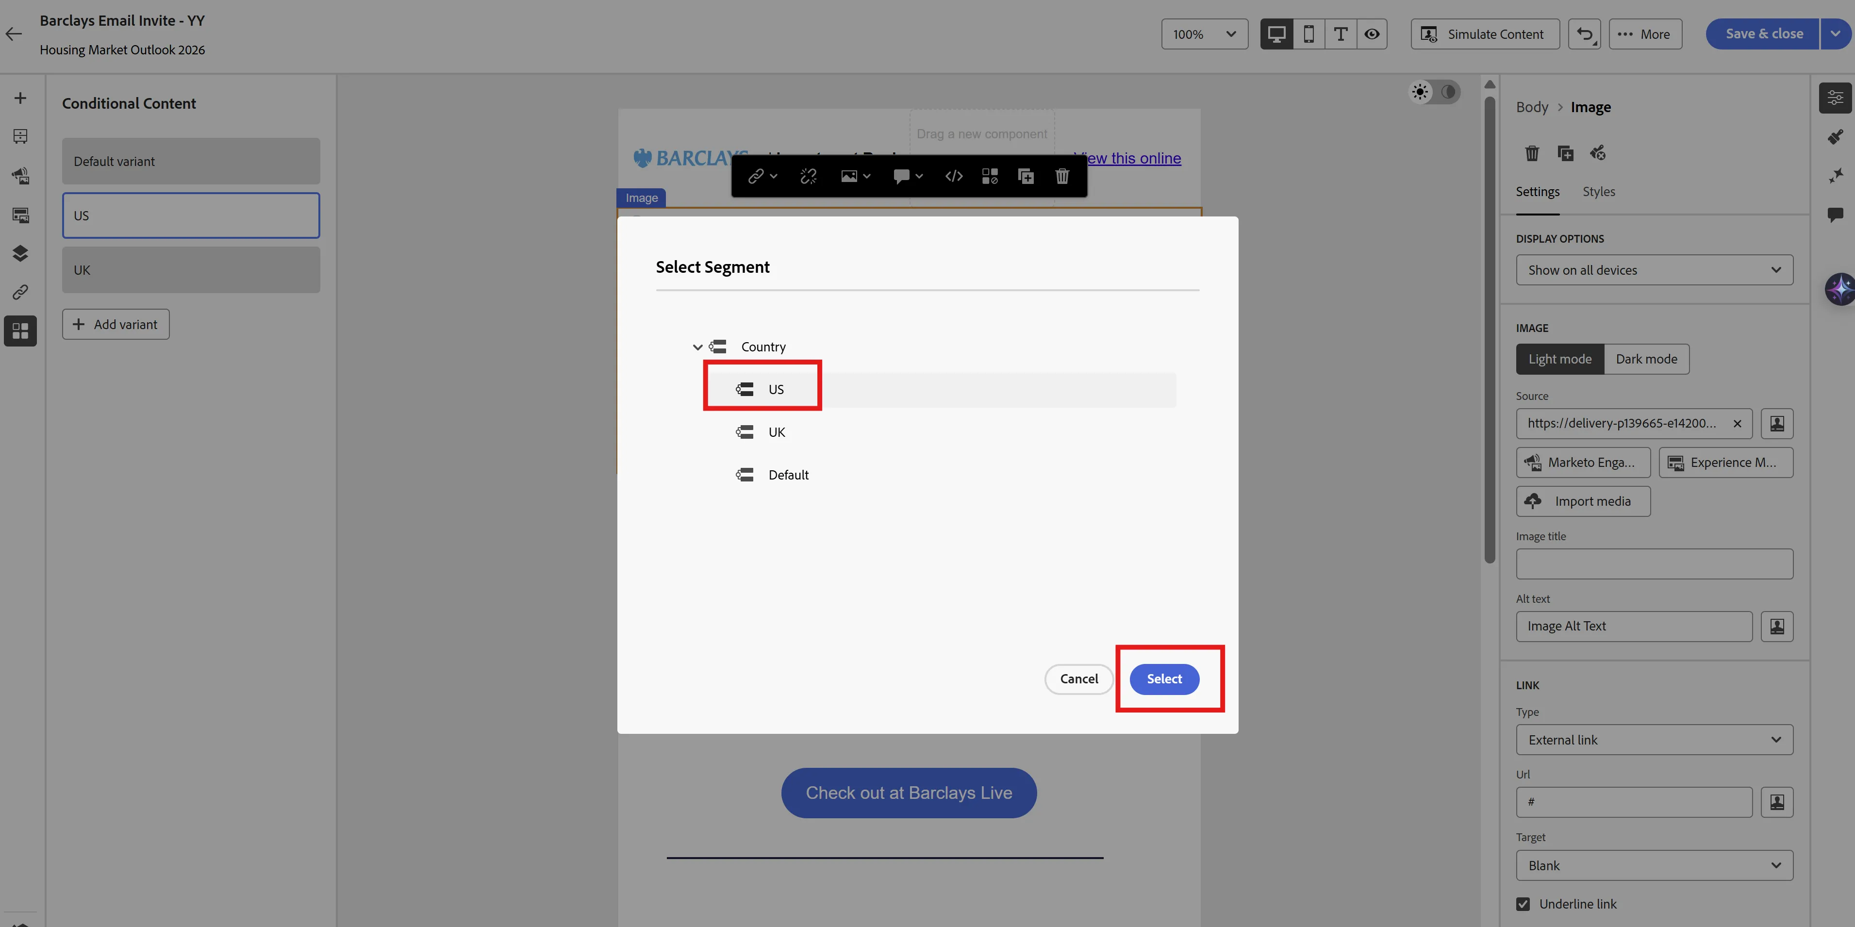The image size is (1855, 927).
Task: Open the layers navigation tree icon
Action: [20, 253]
